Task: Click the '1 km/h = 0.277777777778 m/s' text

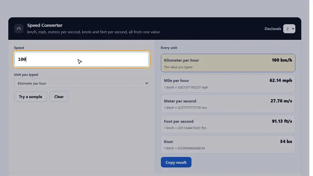Action: (x=185, y=108)
